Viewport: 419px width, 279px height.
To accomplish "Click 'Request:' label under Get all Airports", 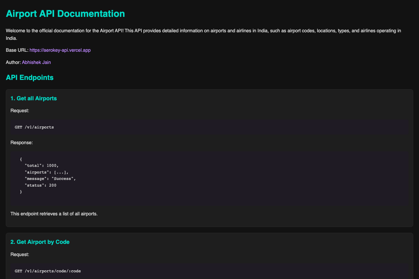I will coord(20,111).
